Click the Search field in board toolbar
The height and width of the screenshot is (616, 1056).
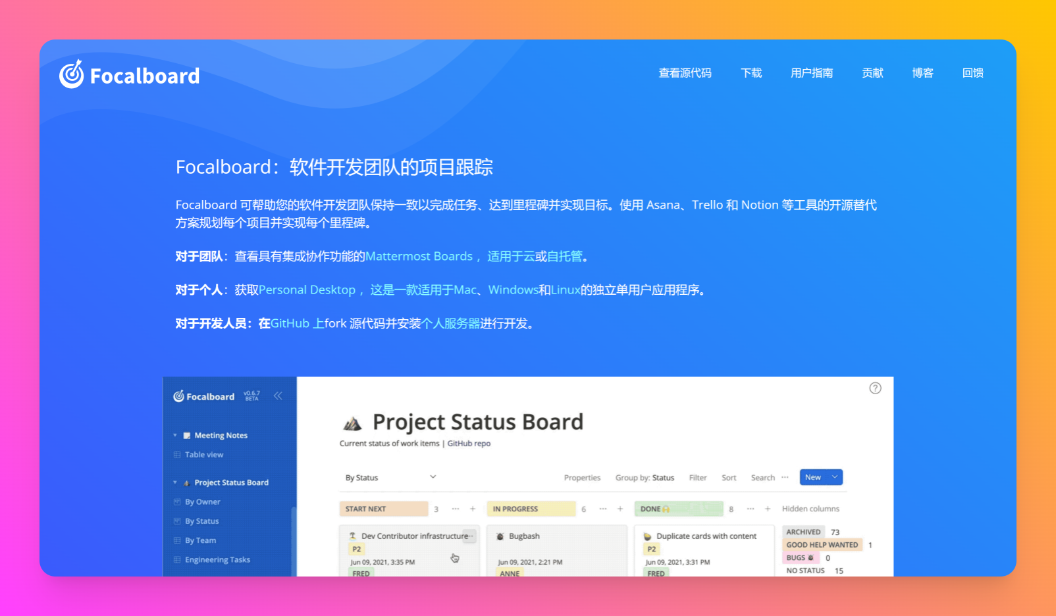point(763,478)
